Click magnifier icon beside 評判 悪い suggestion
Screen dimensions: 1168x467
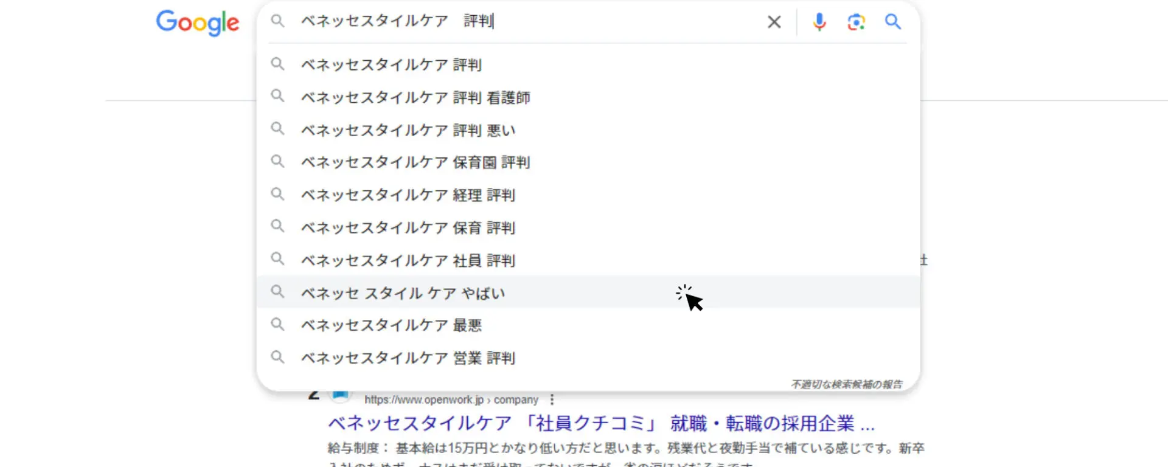[x=277, y=129]
